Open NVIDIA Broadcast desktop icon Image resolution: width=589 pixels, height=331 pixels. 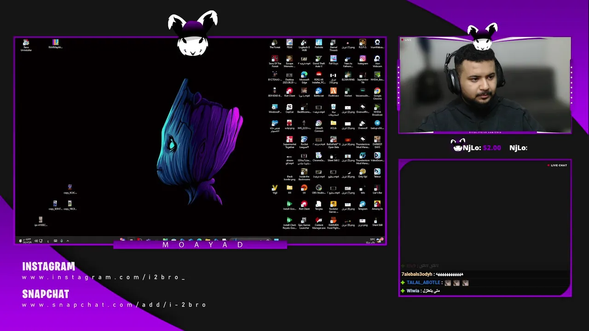coord(377,110)
